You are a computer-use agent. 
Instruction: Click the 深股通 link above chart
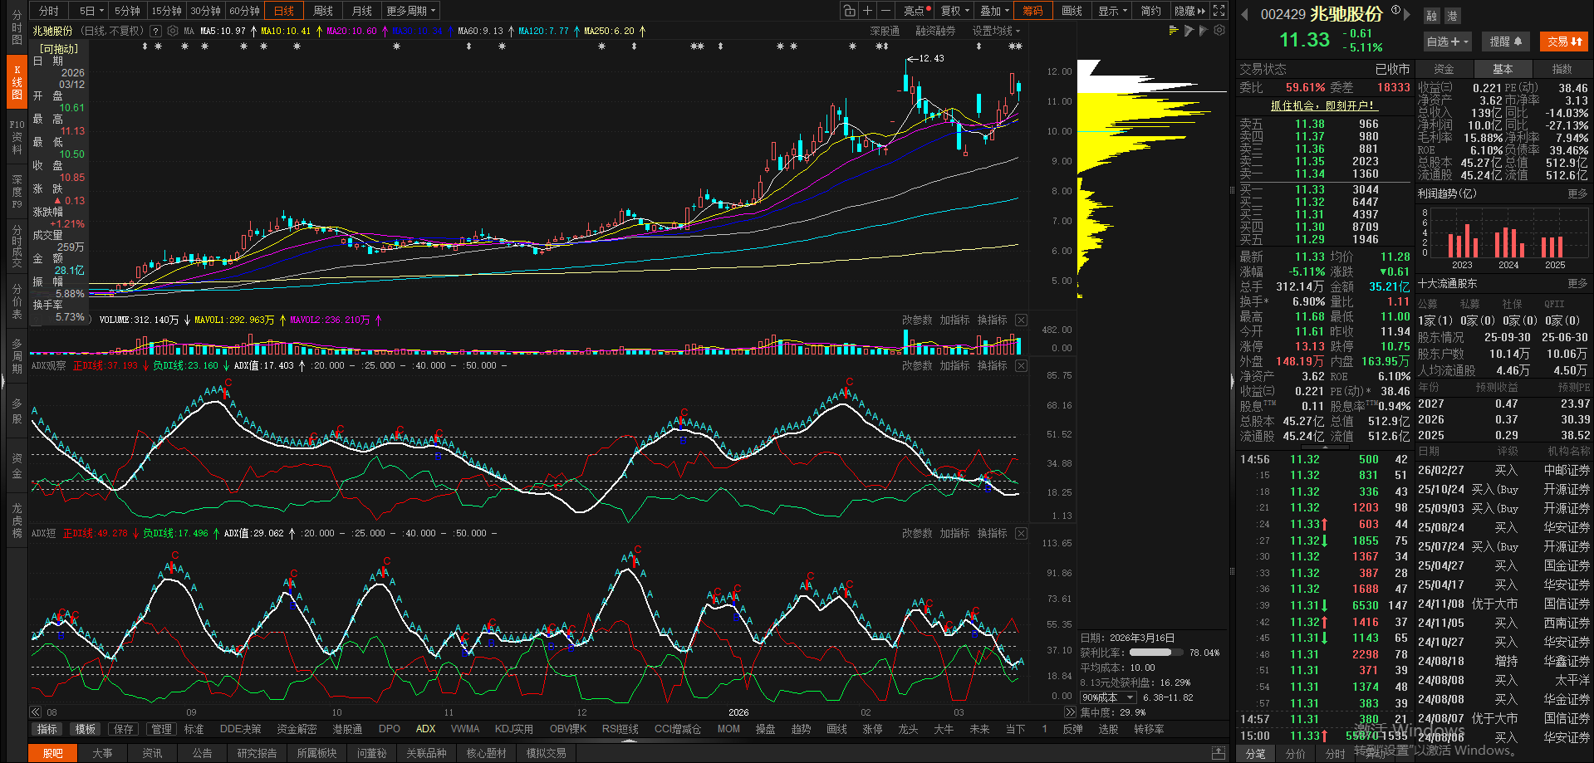(x=885, y=31)
